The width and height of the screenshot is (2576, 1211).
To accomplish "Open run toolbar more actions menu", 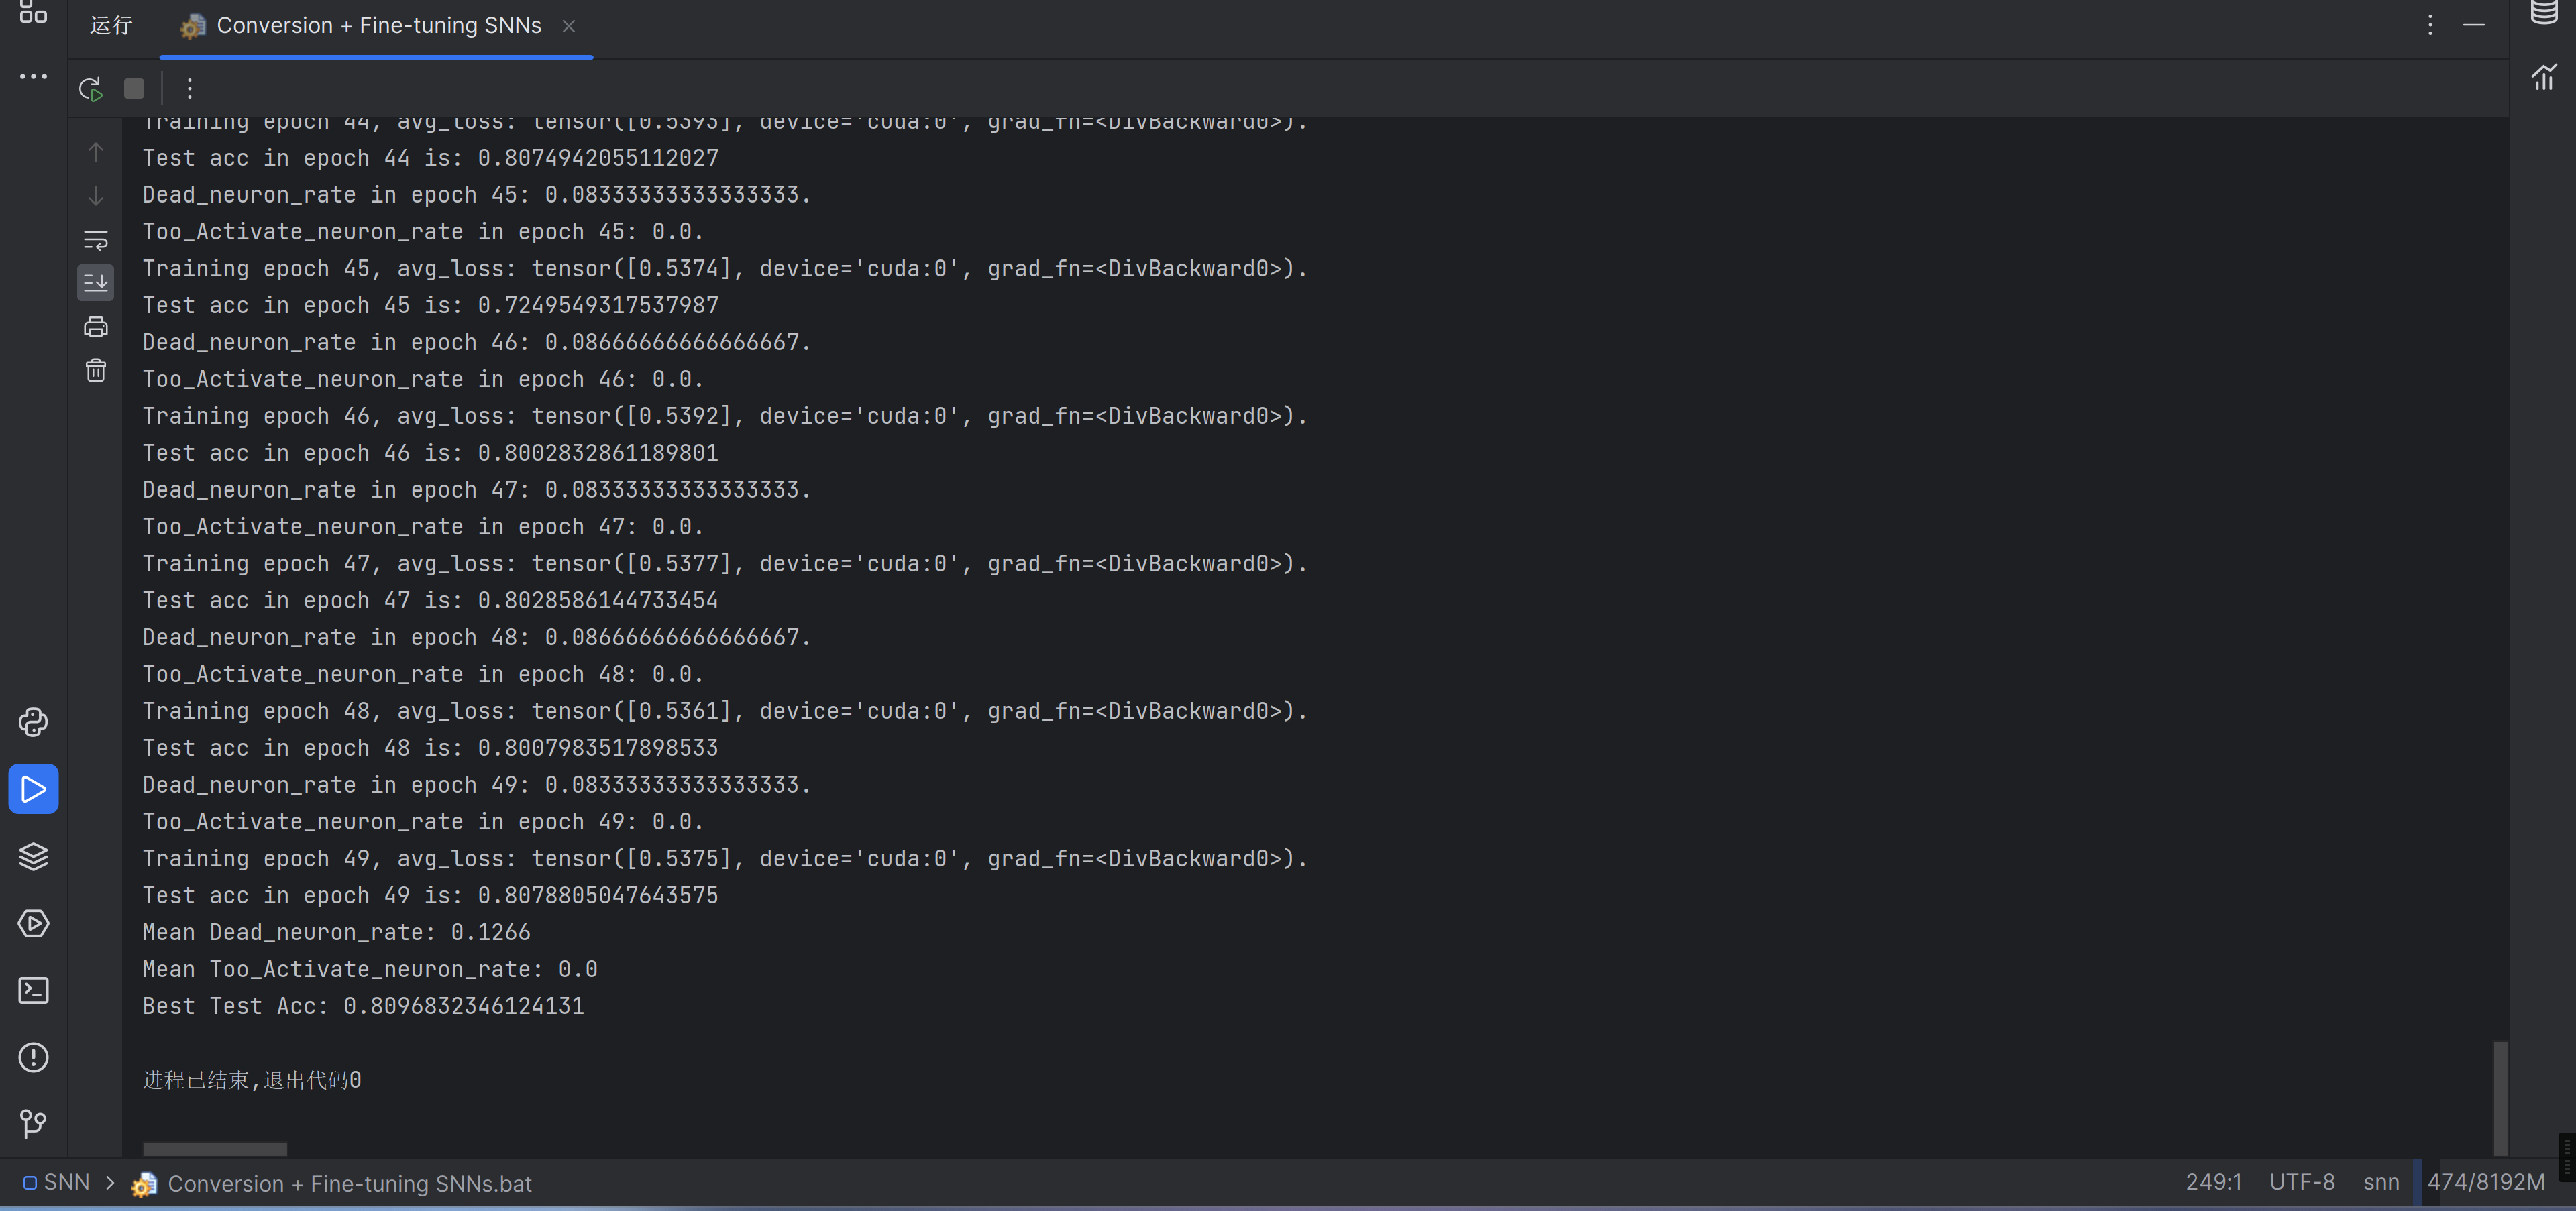I will [x=189, y=89].
